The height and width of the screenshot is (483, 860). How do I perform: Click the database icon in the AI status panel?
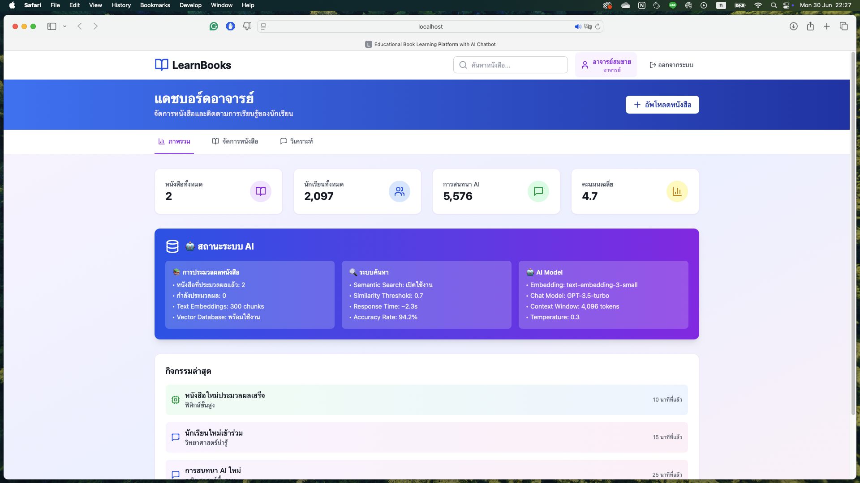172,246
